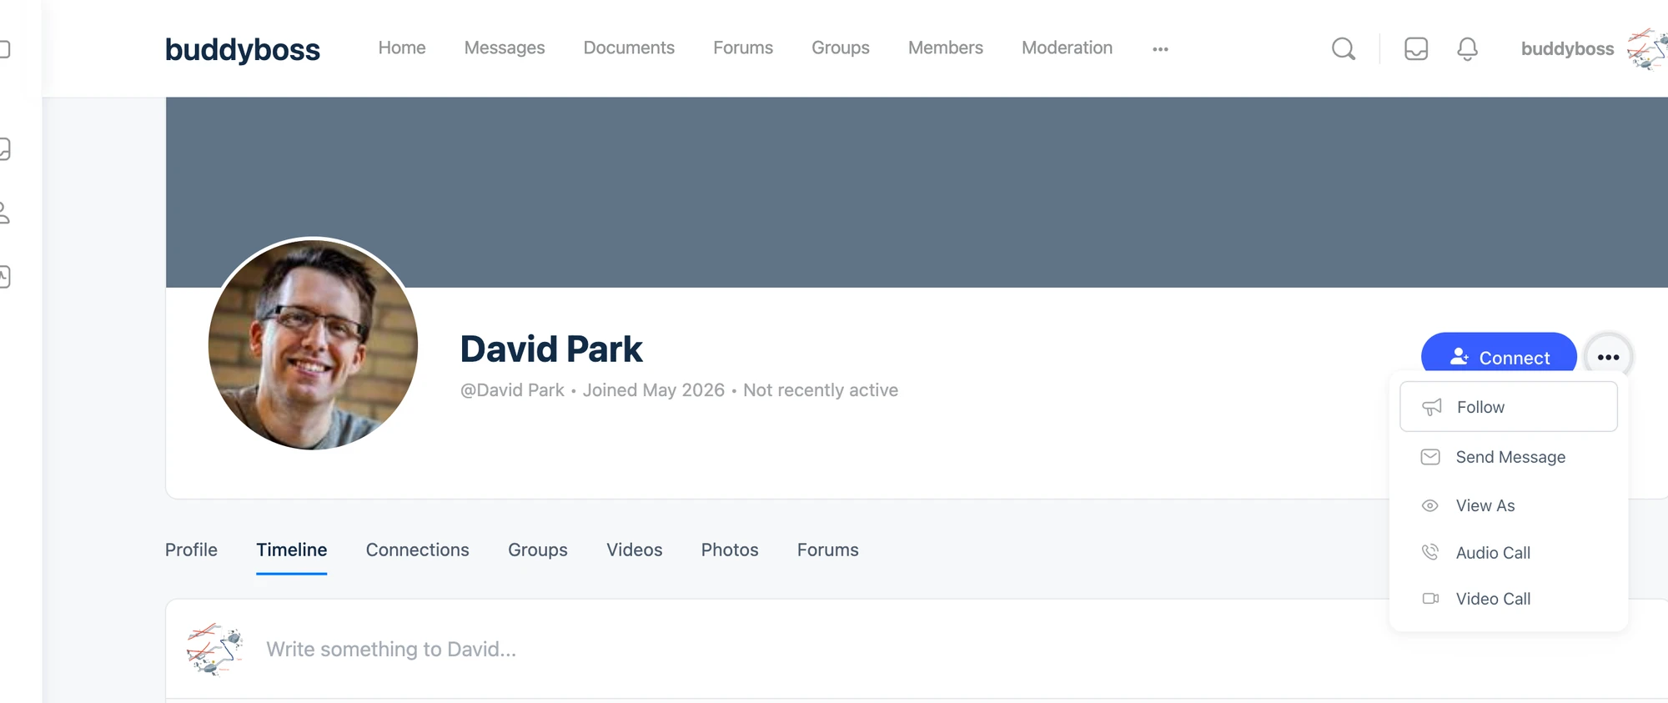The image size is (1668, 703).
Task: Expand the header more-options ellipsis
Action: point(1160,49)
